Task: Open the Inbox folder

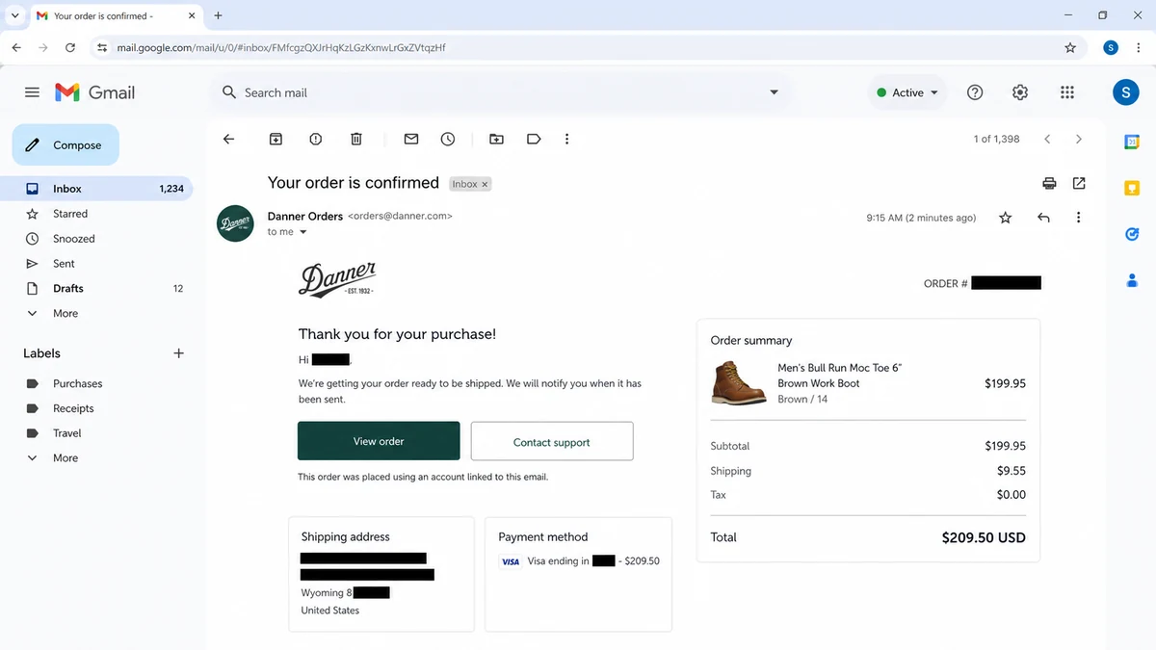Action: (96, 189)
